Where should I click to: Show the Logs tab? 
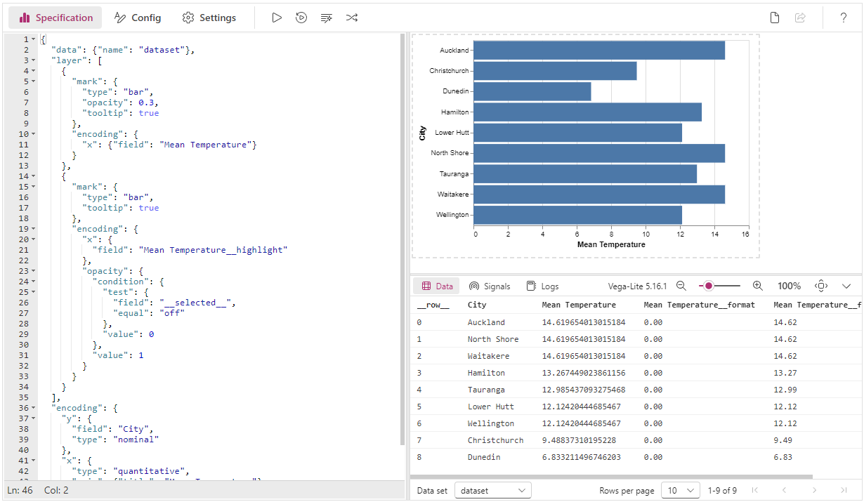point(543,286)
